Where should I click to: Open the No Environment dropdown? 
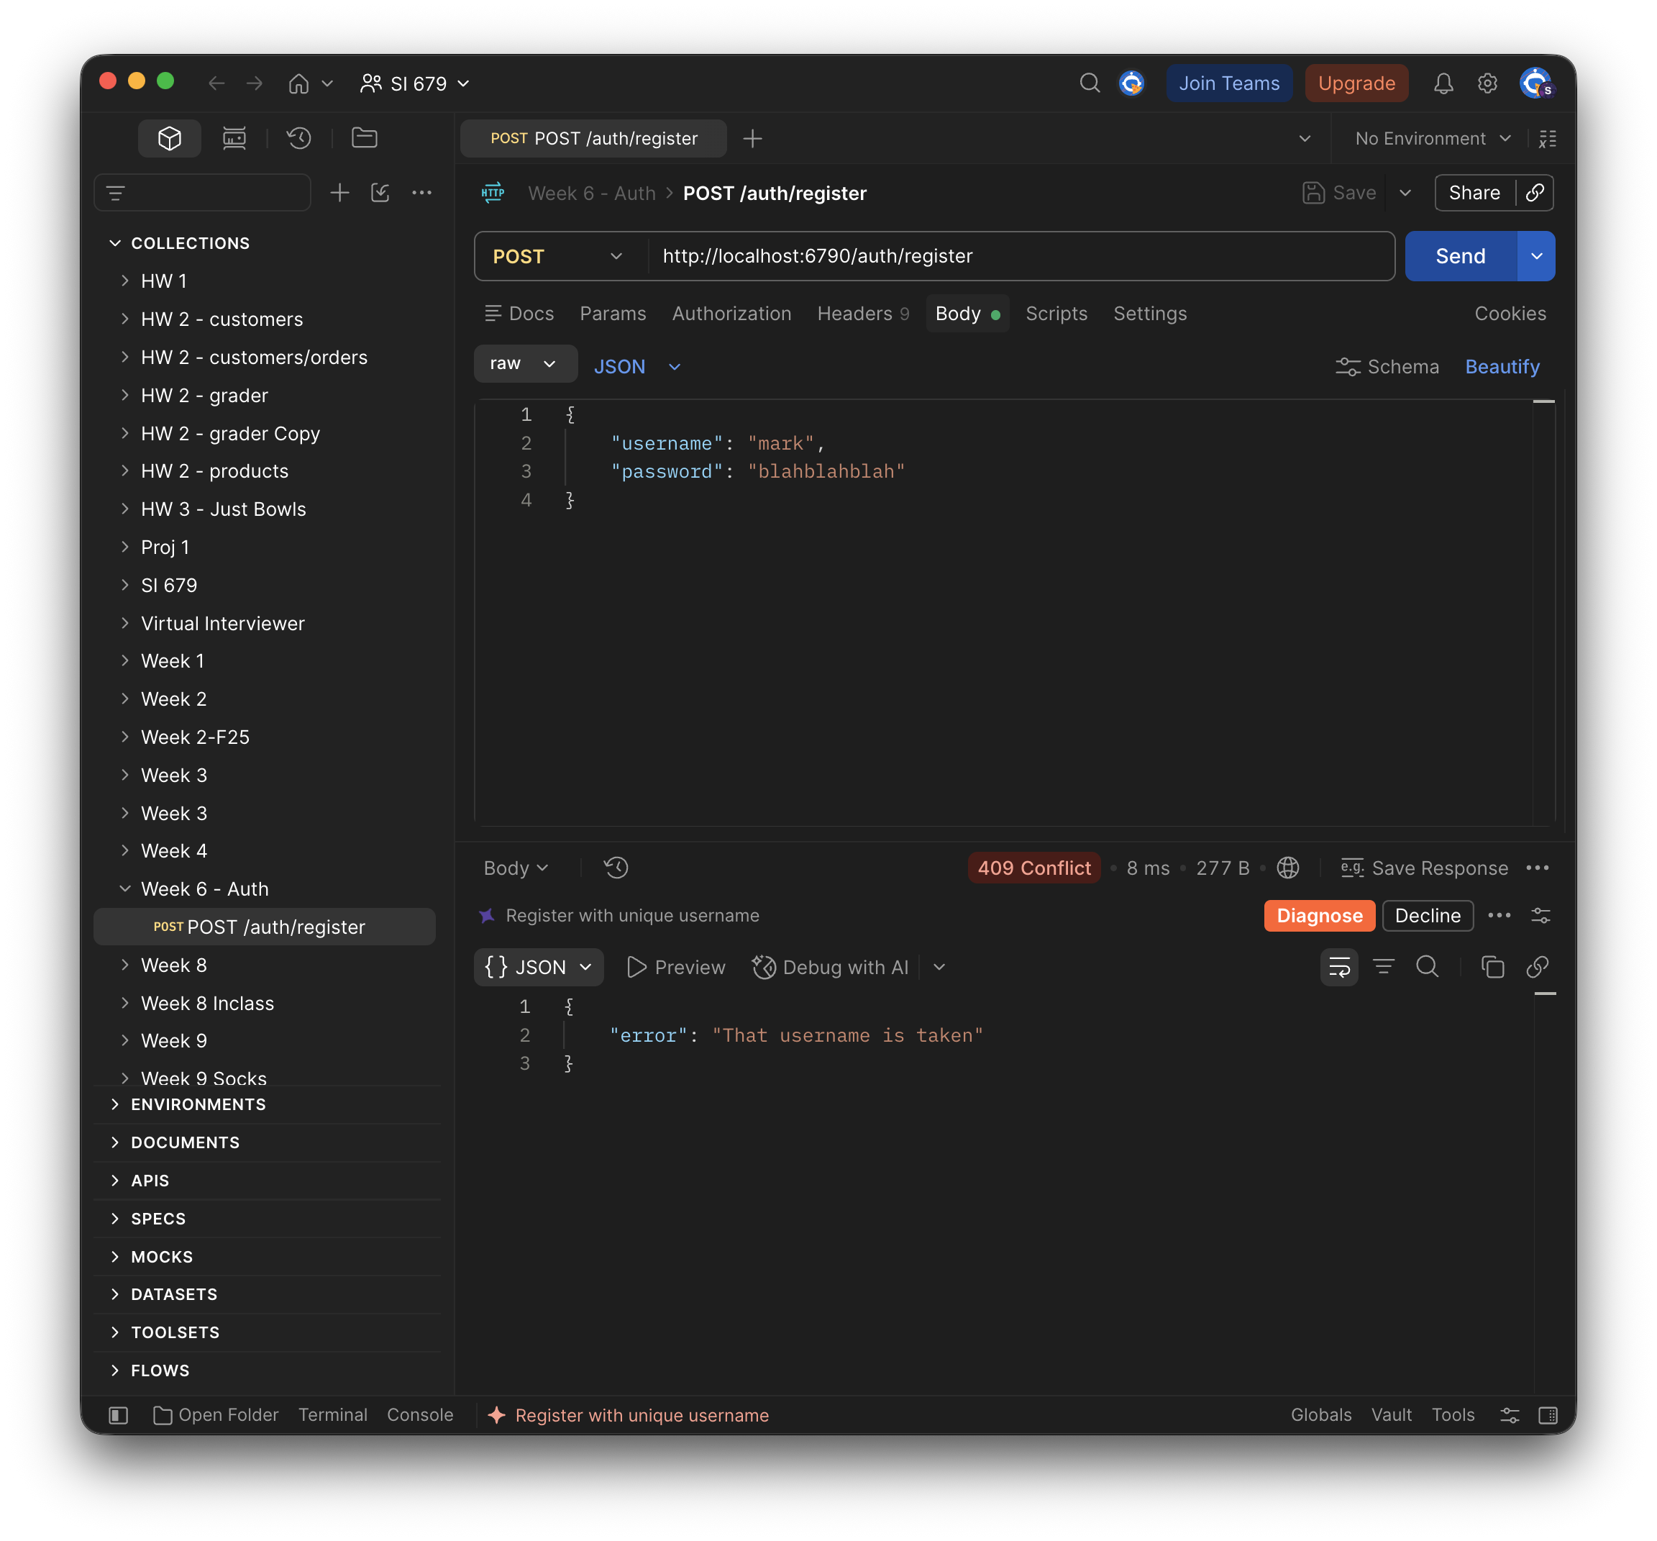[x=1433, y=138]
